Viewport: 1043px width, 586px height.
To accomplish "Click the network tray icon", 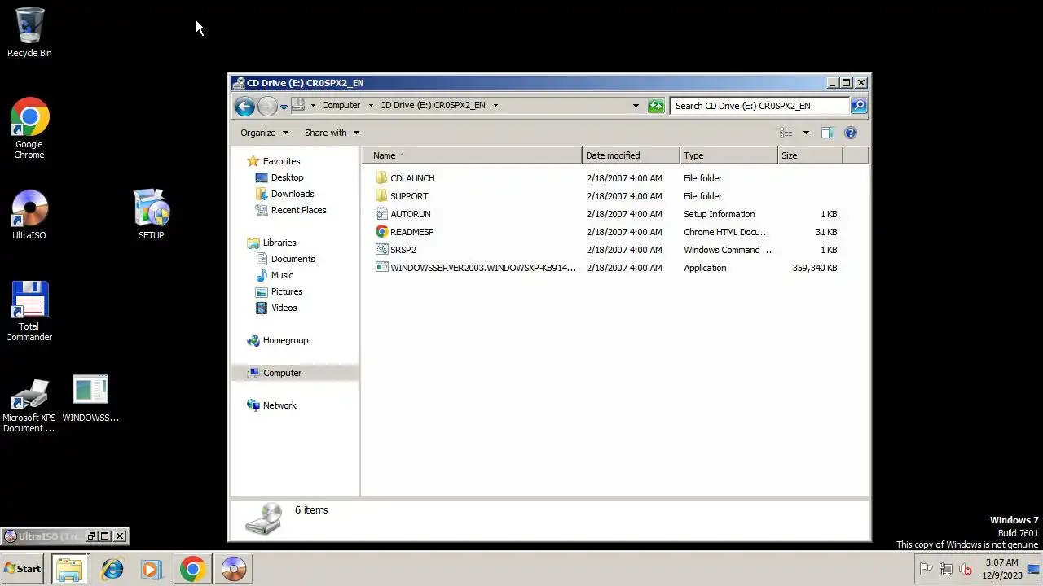I will 946,569.
